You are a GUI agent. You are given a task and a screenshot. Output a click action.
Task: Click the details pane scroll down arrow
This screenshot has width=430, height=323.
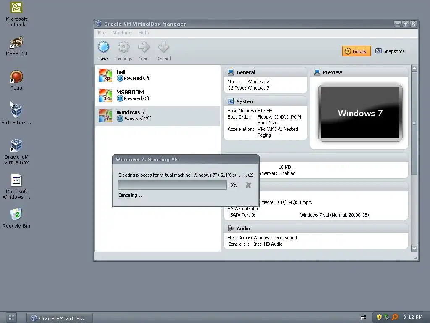414,248
